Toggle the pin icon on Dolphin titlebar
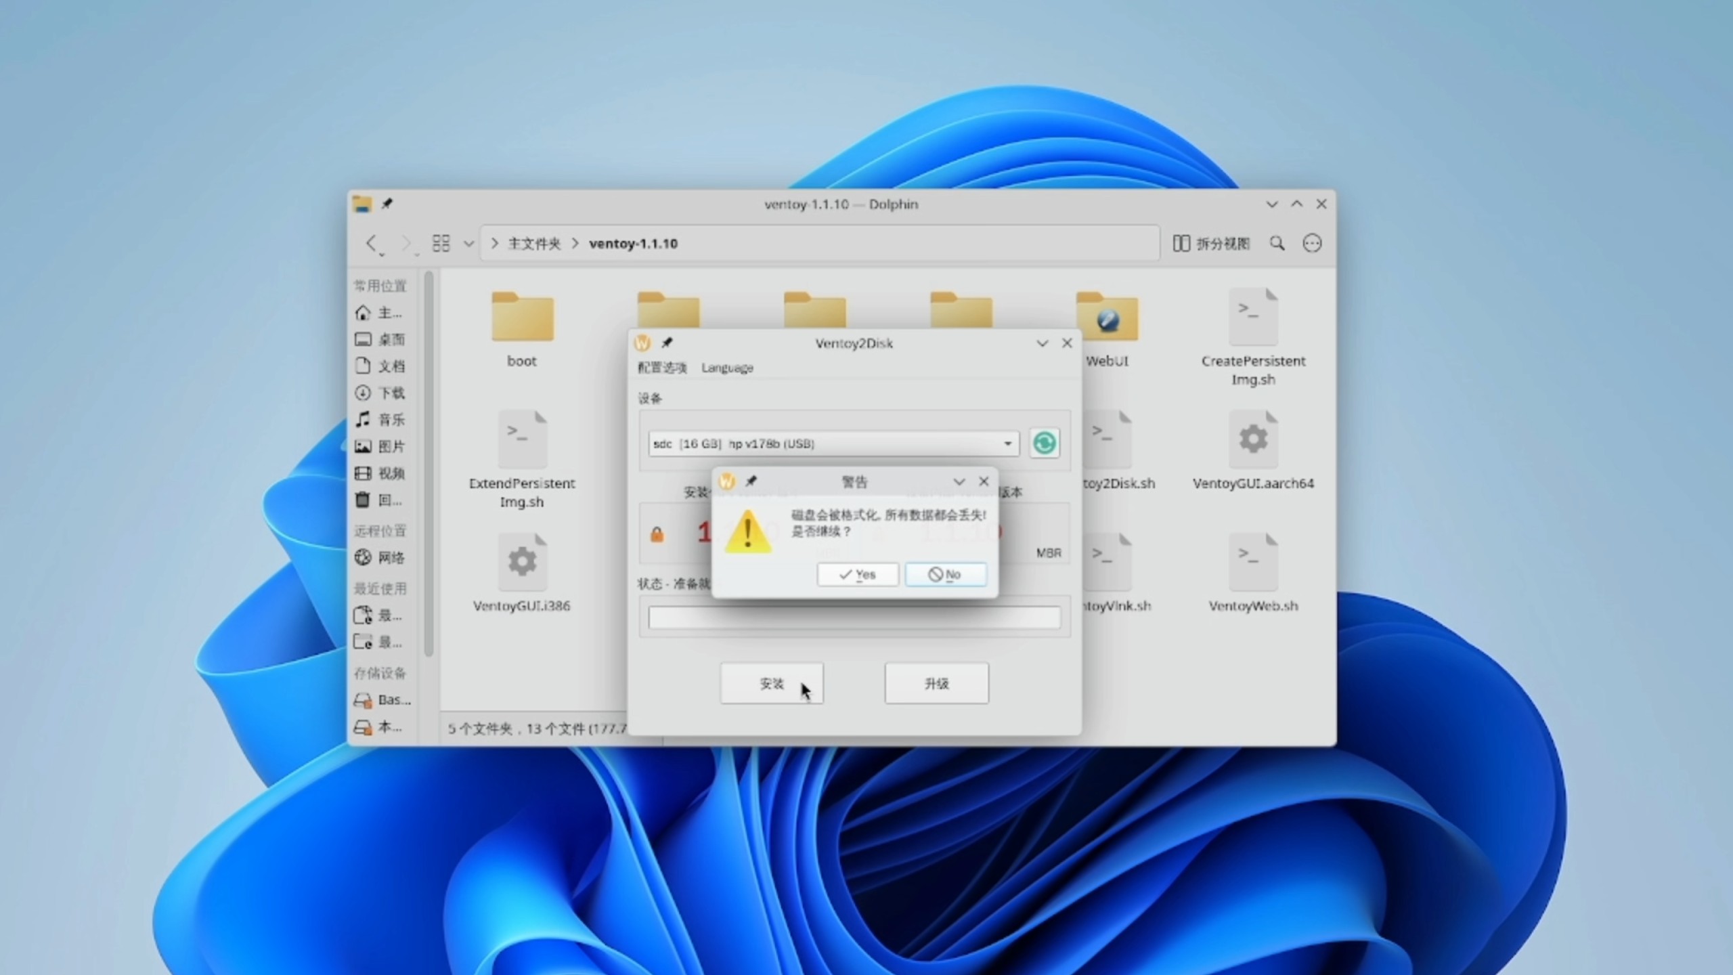1733x975 pixels. [387, 204]
